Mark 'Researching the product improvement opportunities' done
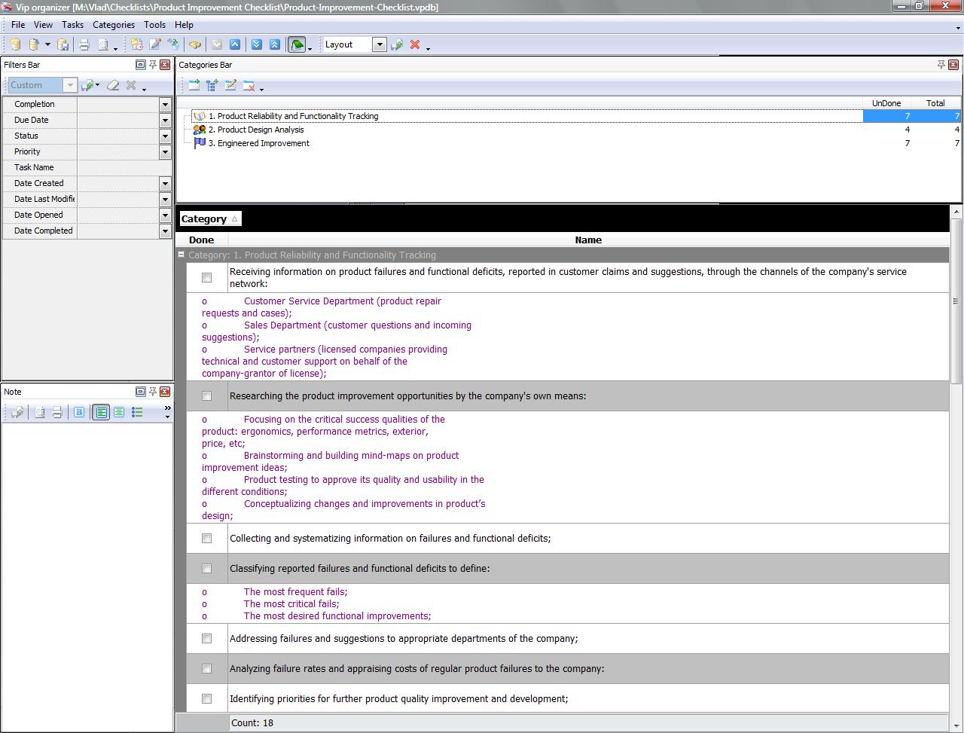This screenshot has height=733, width=964. point(206,396)
